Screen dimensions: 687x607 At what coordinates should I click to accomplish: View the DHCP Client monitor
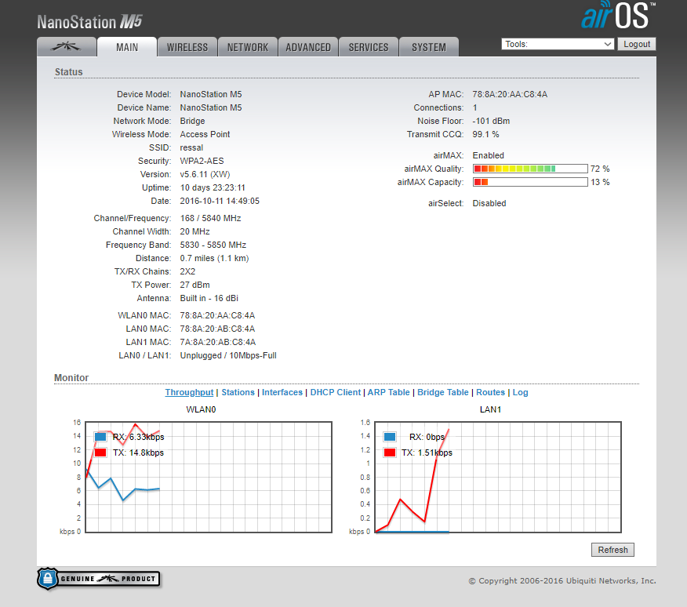(x=336, y=392)
